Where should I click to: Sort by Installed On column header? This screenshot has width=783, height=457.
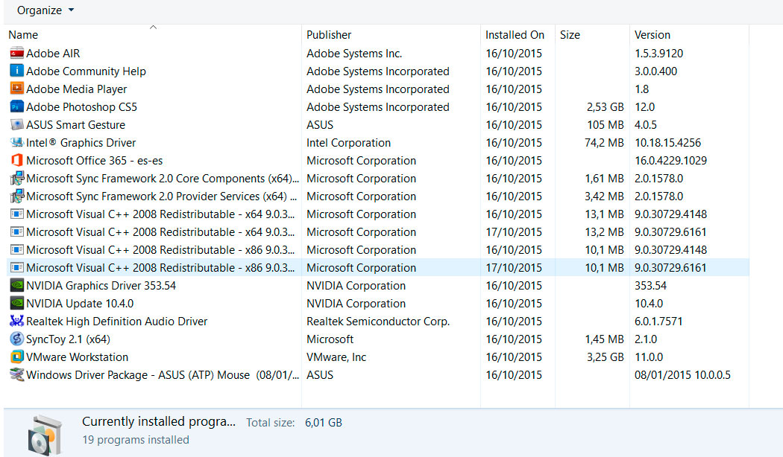coord(515,35)
